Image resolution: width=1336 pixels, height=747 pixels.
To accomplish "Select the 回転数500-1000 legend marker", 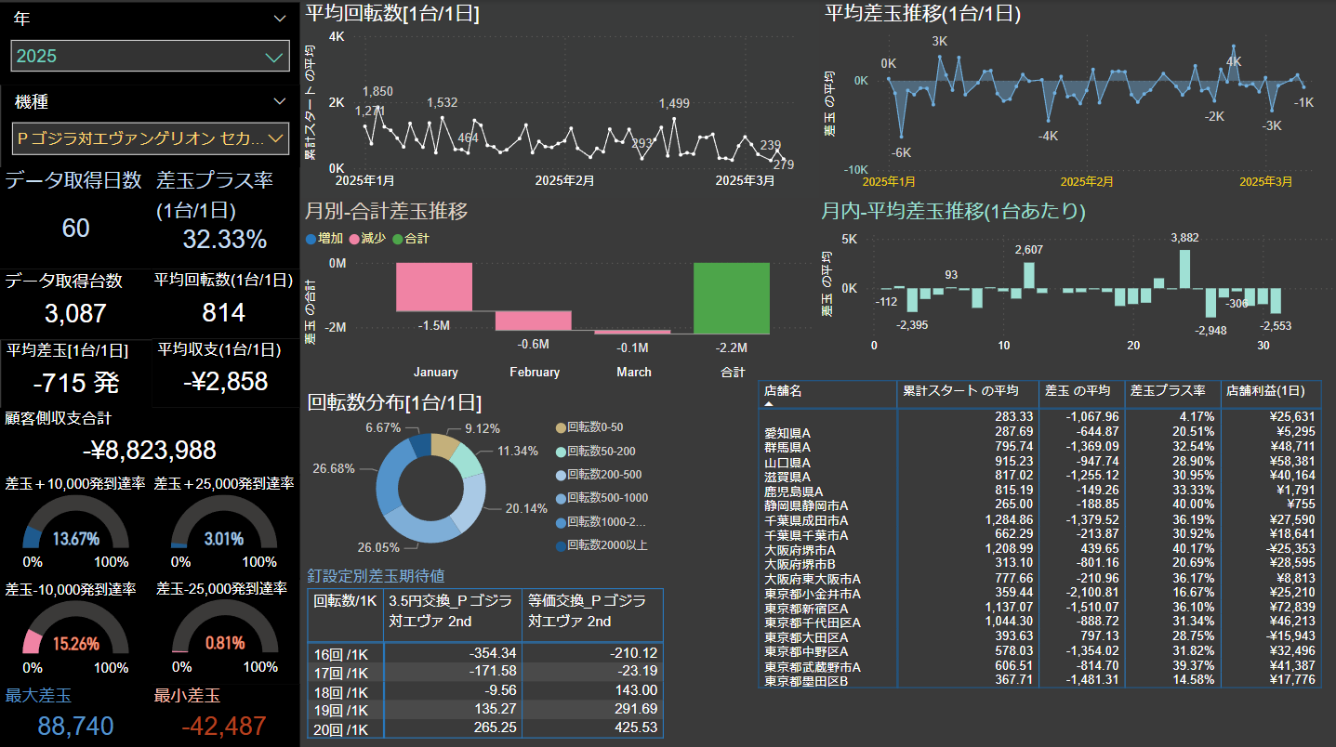I will [x=560, y=498].
